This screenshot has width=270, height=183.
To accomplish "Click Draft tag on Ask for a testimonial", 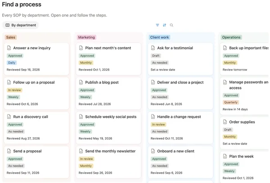I will pos(156,56).
